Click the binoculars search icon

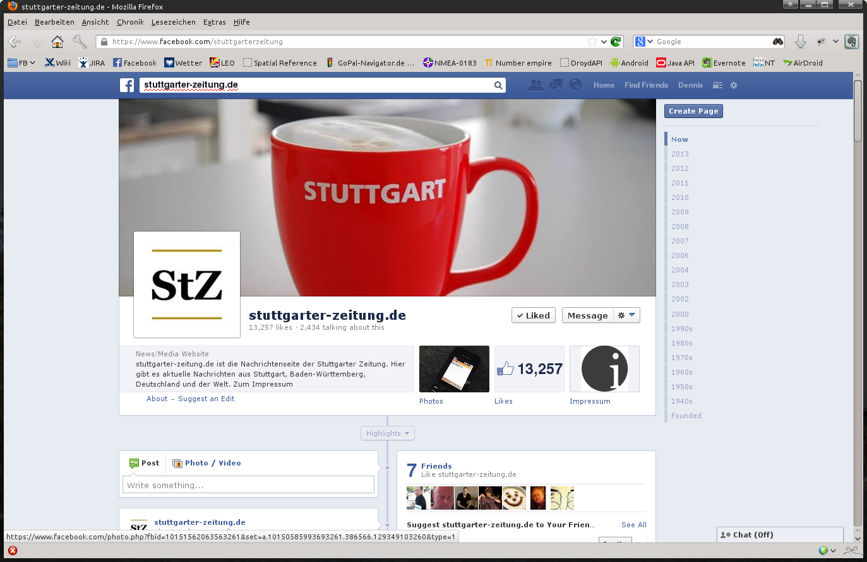(x=778, y=42)
